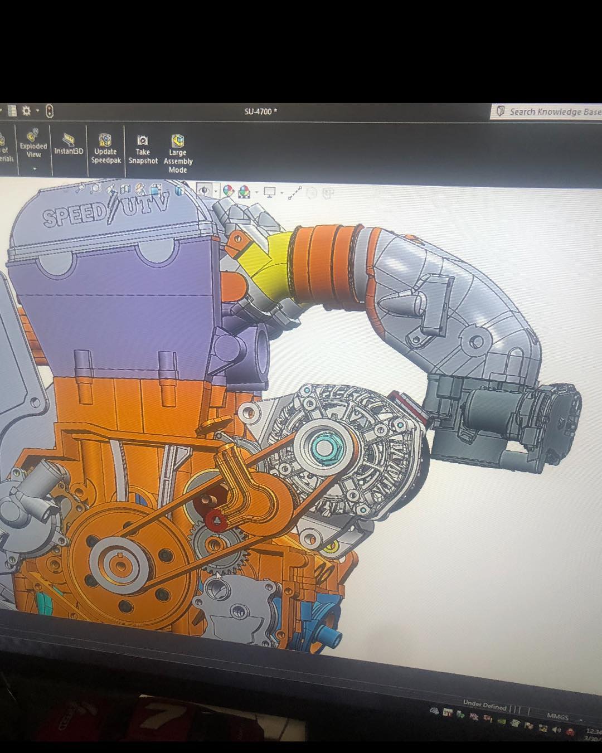Viewport: 602px width, 753px height.
Task: Expand the Exploded View dropdown arrow
Action: click(34, 168)
